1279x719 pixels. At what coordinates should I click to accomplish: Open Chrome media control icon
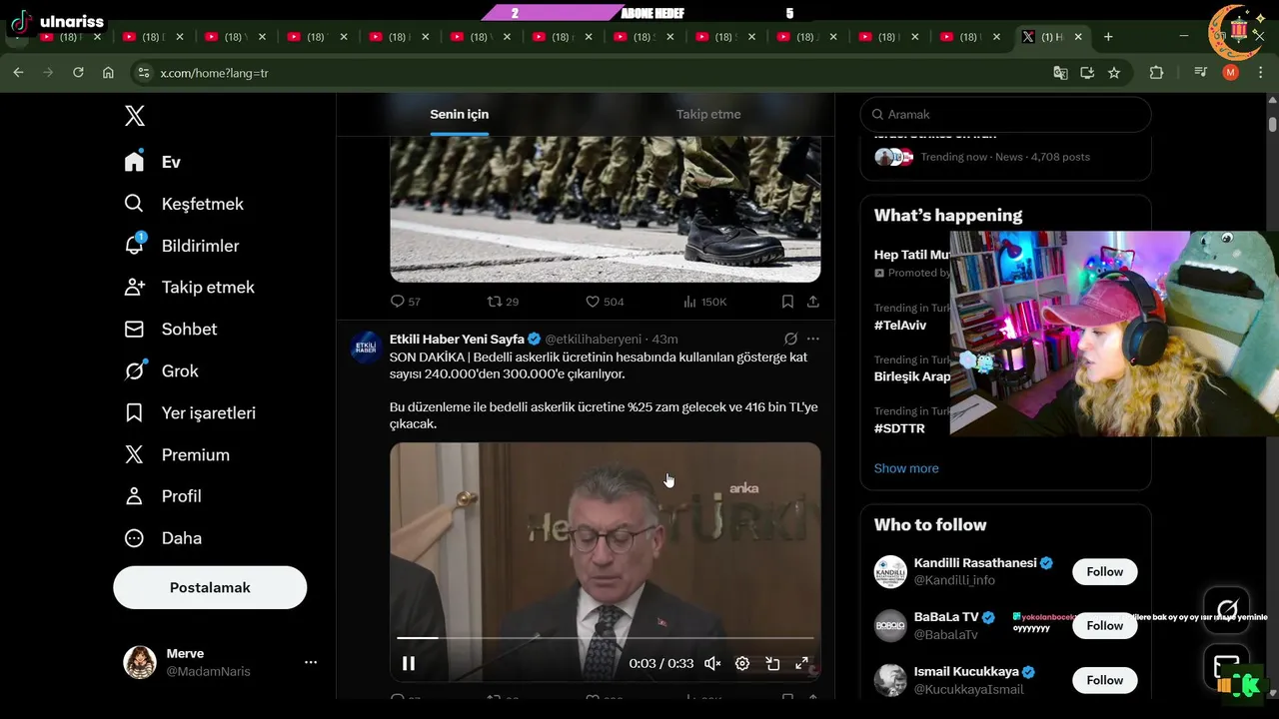point(1201,73)
